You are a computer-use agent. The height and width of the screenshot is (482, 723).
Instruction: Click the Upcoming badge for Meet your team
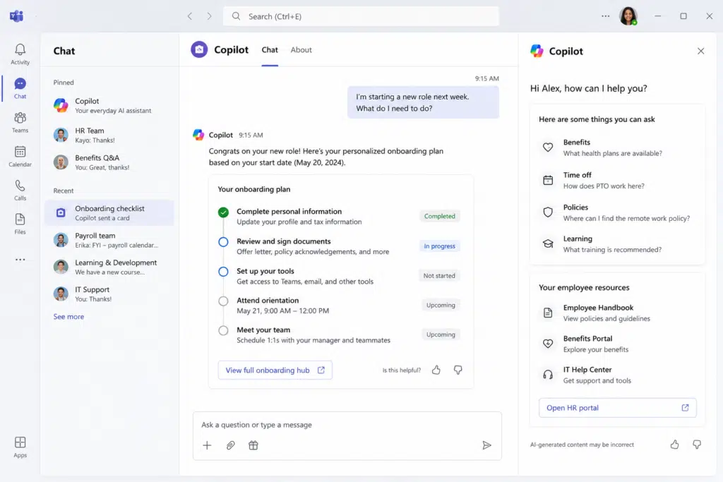[441, 335]
